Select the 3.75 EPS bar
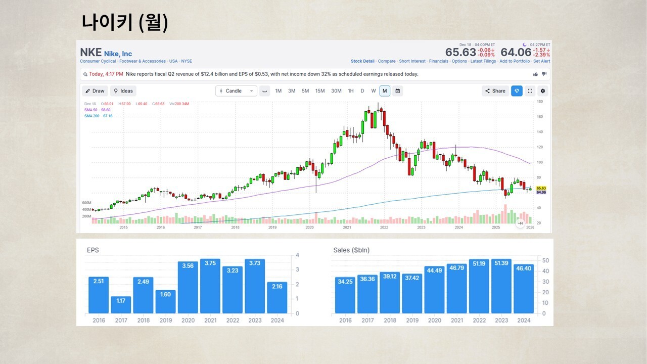647x364 pixels. [210, 286]
